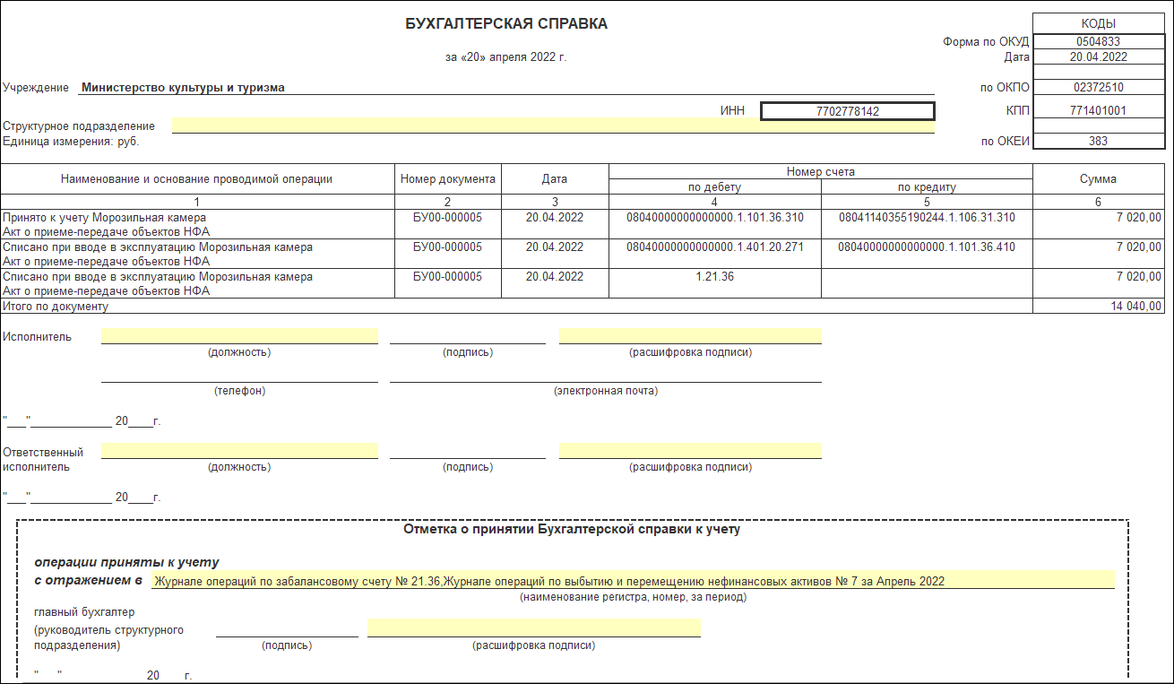Viewport: 1174px width, 684px height.
Task: Click the Исполнитель расшифровка подписи field
Action: coord(690,336)
